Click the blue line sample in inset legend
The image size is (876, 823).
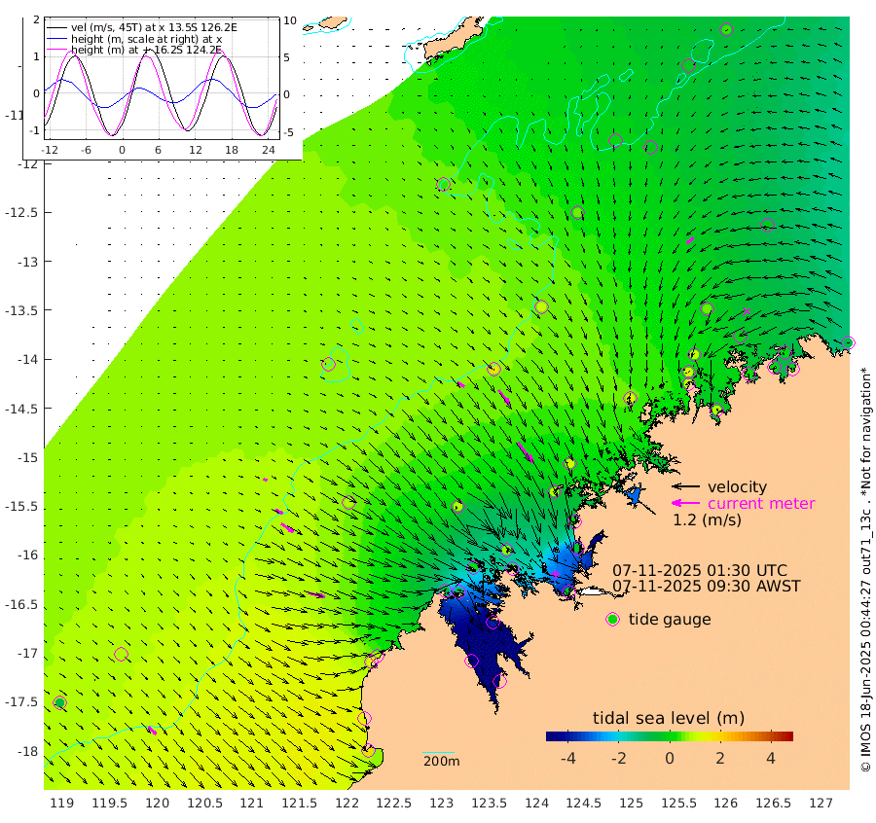tap(56, 39)
